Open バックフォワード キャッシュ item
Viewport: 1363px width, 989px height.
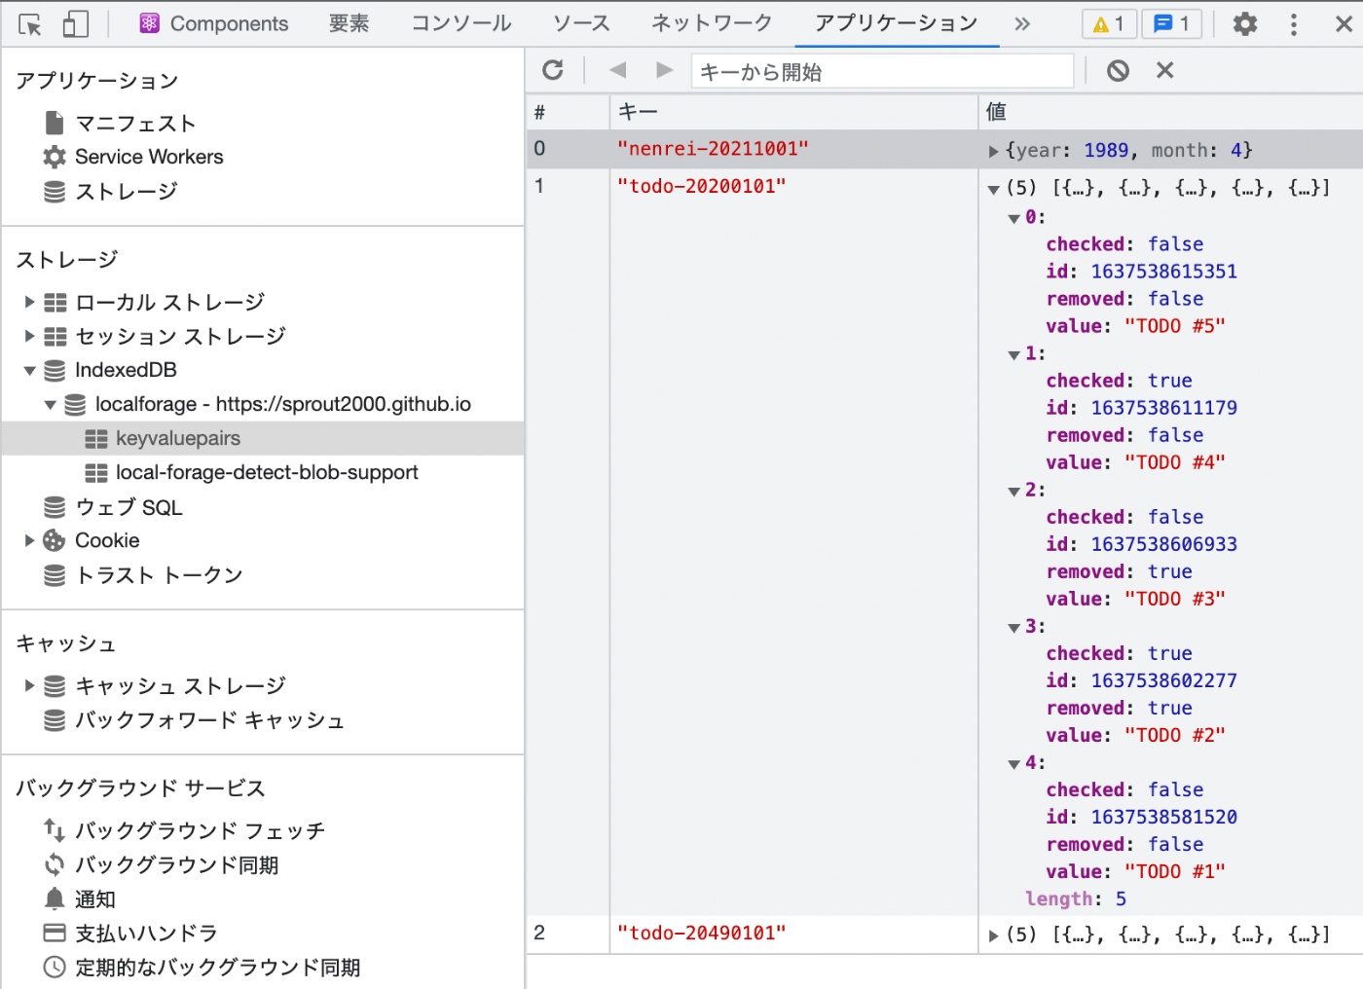click(209, 720)
